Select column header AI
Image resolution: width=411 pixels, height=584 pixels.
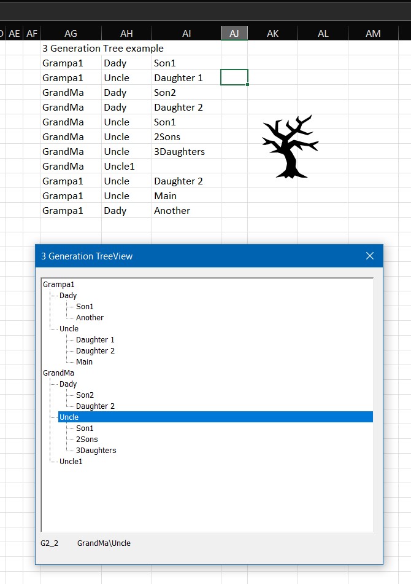pyautogui.click(x=186, y=34)
